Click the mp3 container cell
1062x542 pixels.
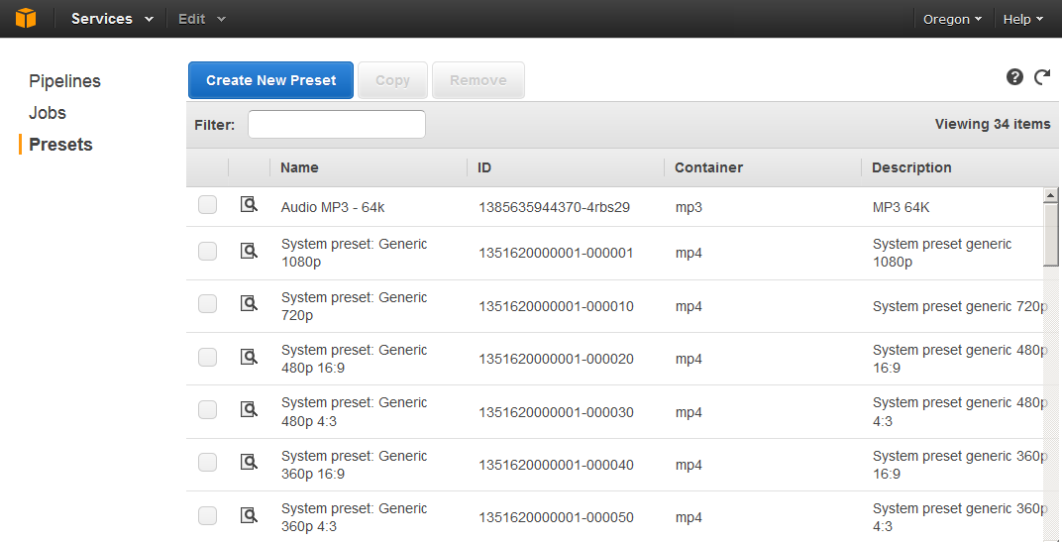[x=689, y=207]
